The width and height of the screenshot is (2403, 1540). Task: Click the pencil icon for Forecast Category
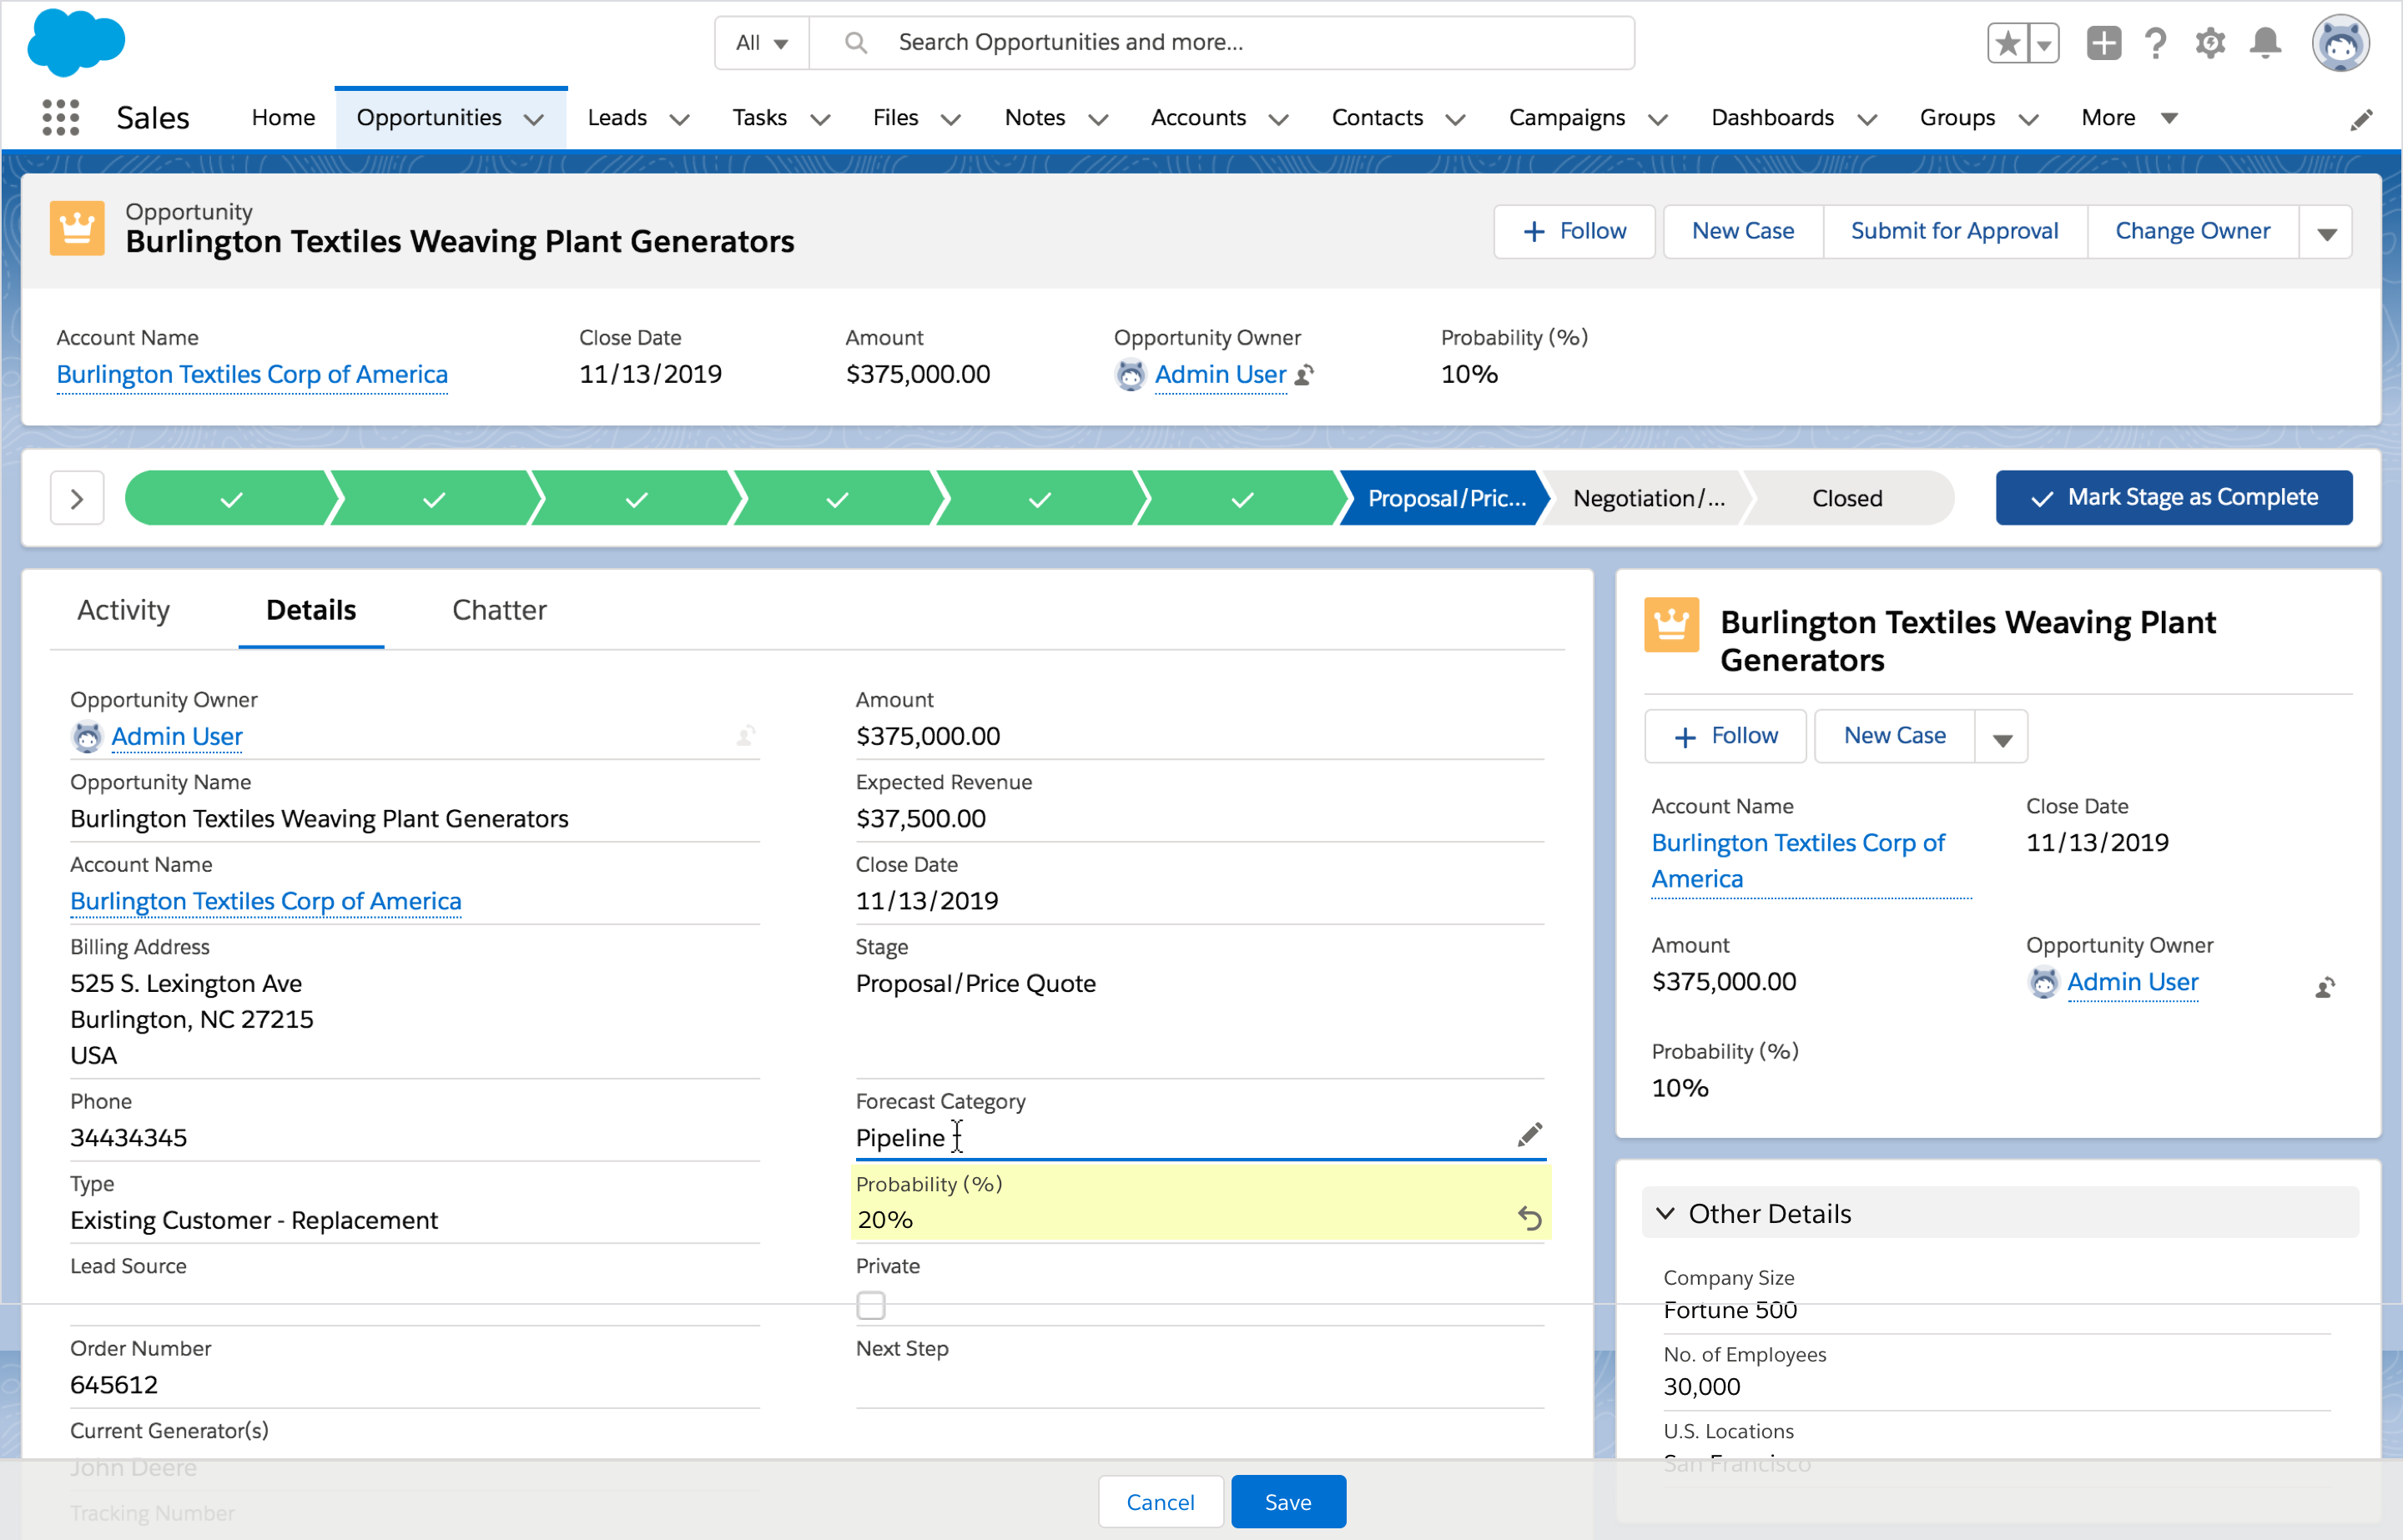point(1529,1135)
